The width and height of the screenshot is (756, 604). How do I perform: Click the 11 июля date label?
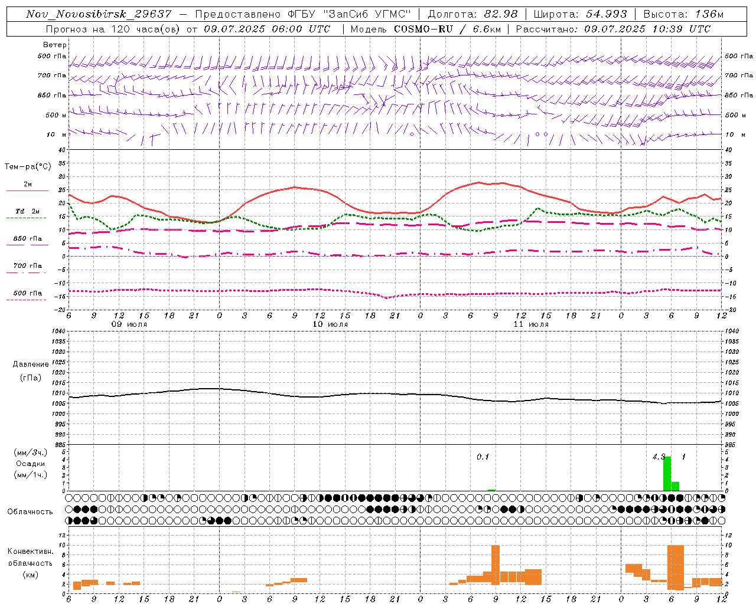[531, 324]
